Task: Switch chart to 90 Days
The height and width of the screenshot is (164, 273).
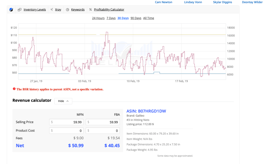Action: click(136, 18)
